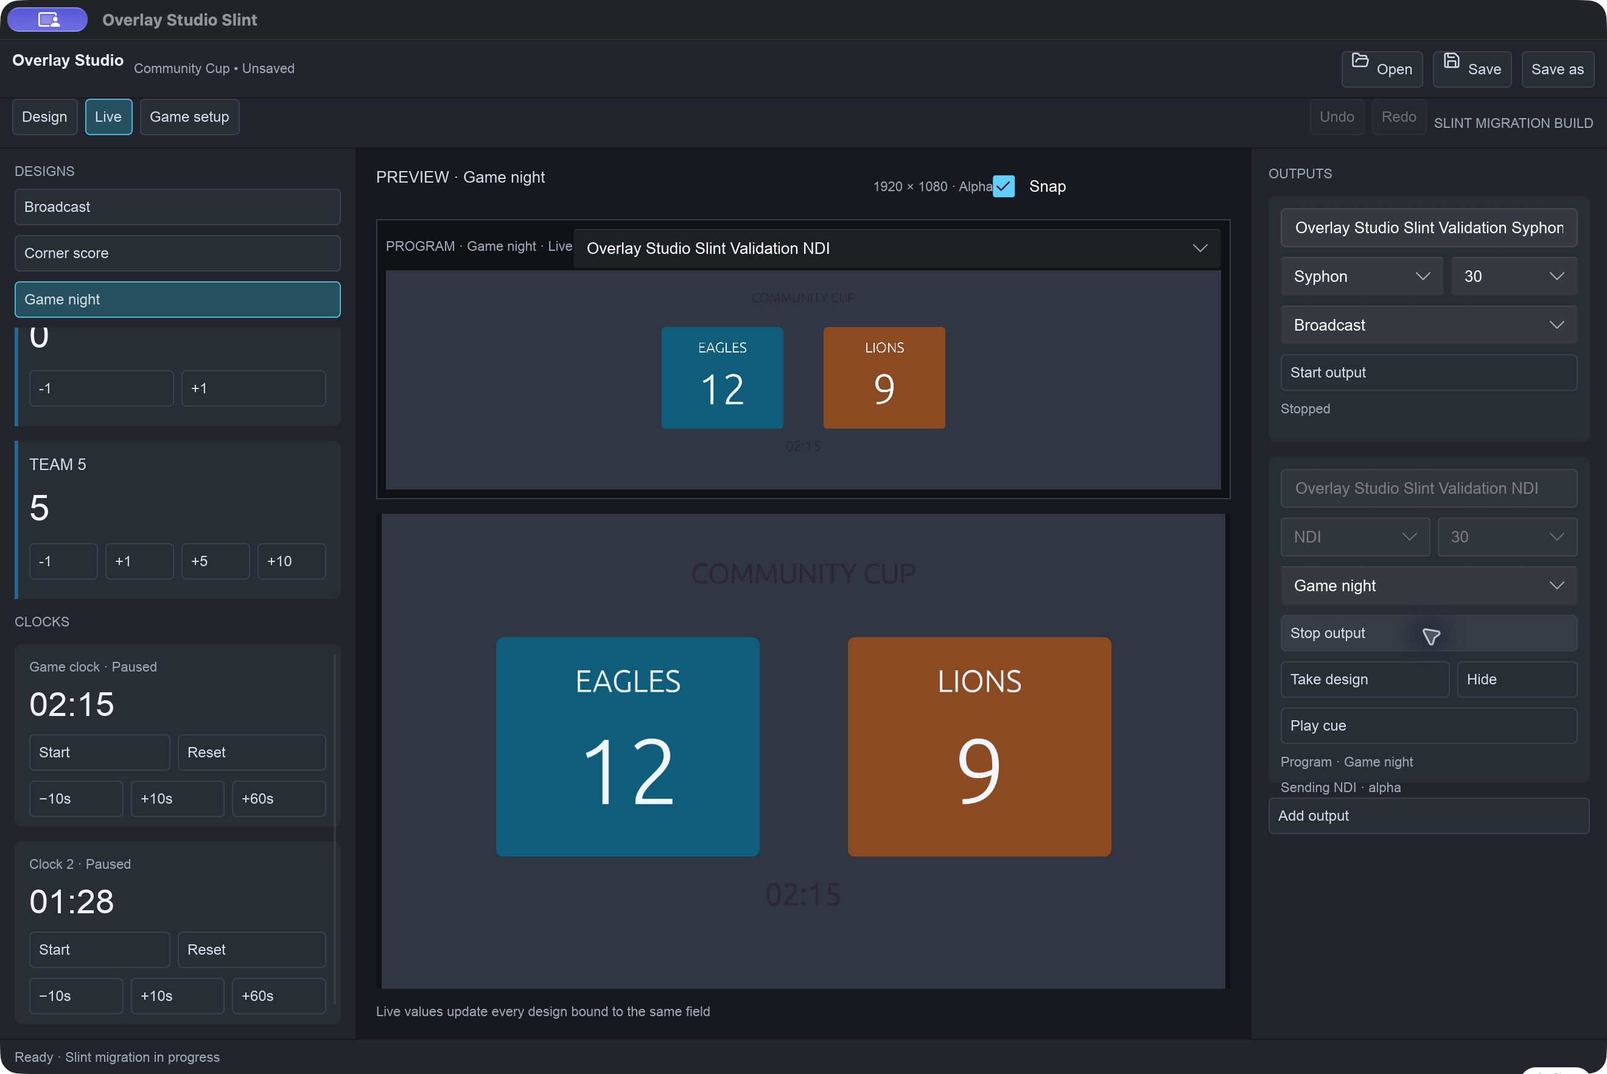Reset the Game clock
The height and width of the screenshot is (1074, 1607).
coord(251,752)
